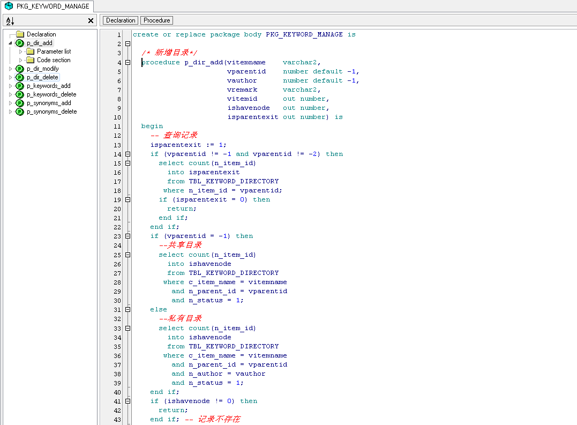Click 'else' keyword on line 31
The width and height of the screenshot is (577, 425).
click(159, 309)
